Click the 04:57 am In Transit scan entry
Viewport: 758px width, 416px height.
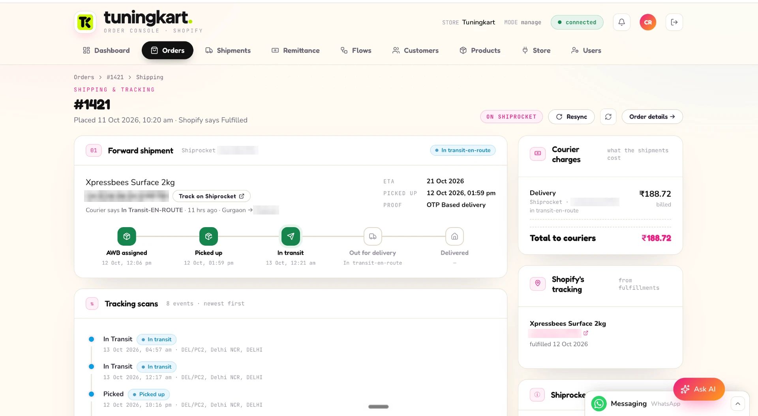(183, 344)
